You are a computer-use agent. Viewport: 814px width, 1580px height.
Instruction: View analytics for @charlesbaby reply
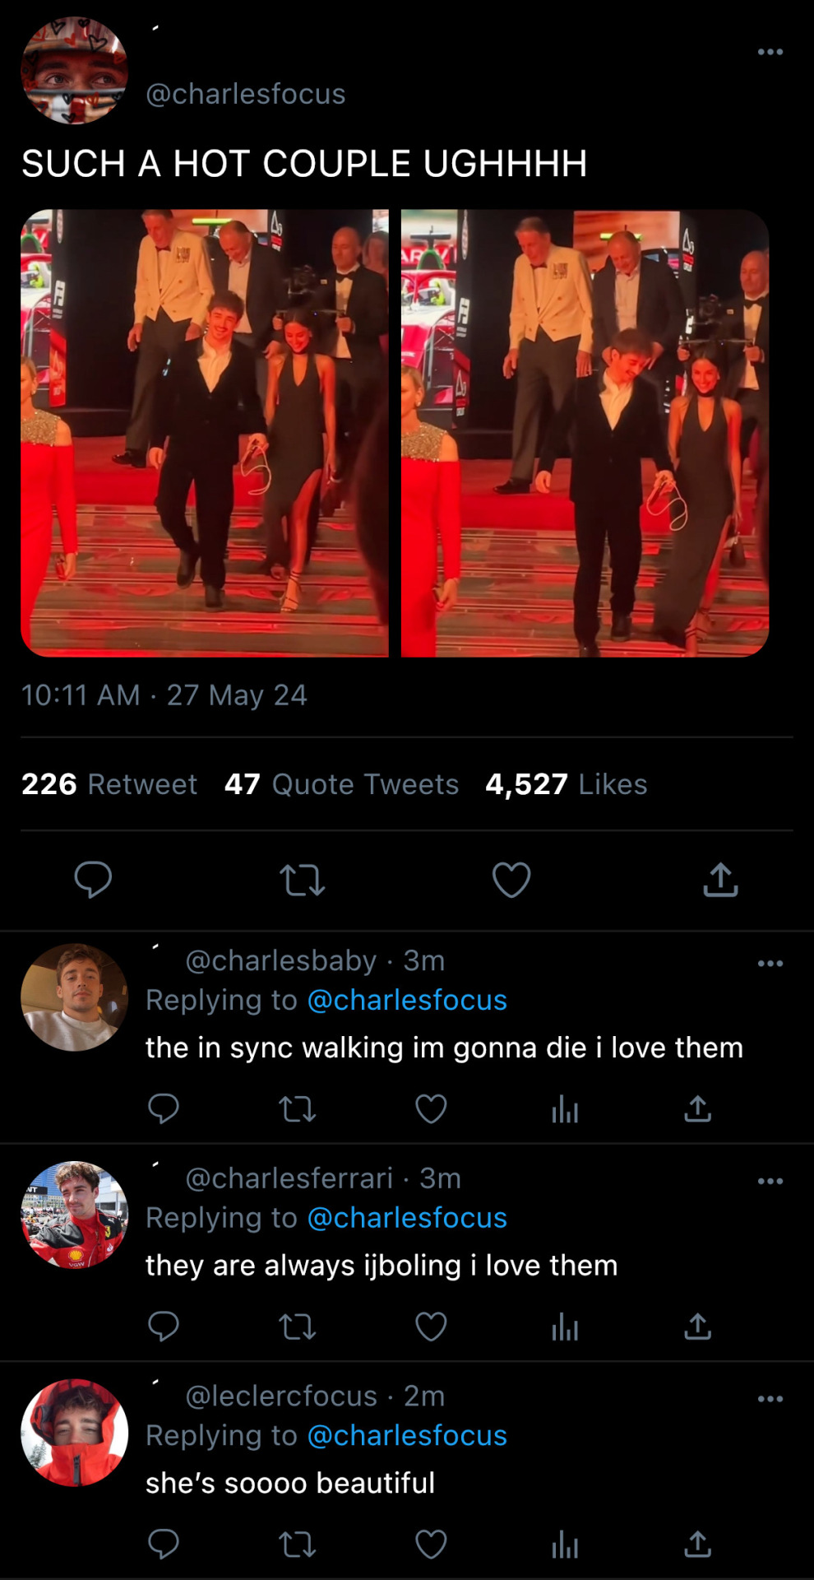[565, 1110]
